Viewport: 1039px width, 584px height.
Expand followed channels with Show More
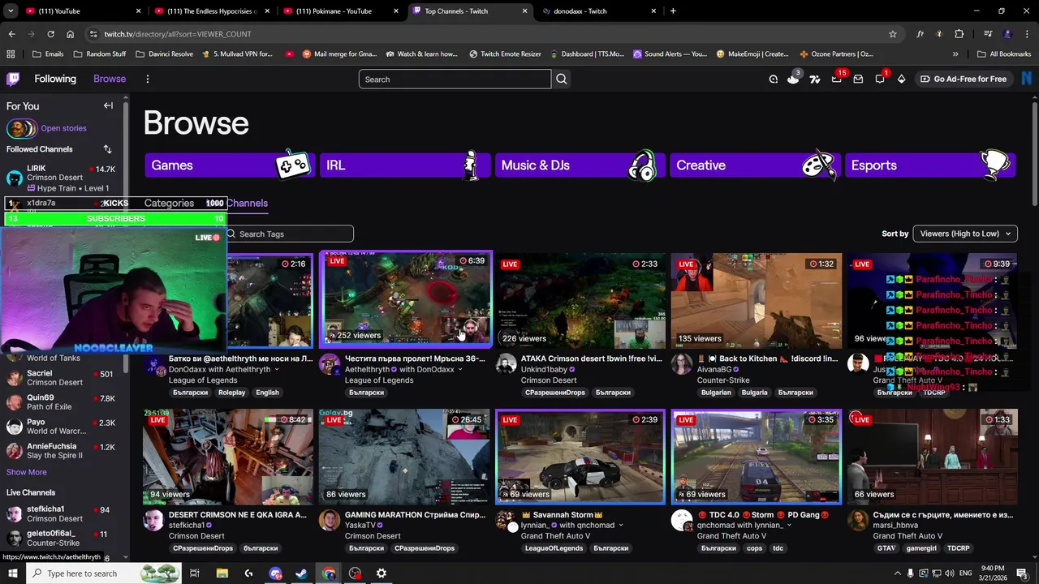27,472
